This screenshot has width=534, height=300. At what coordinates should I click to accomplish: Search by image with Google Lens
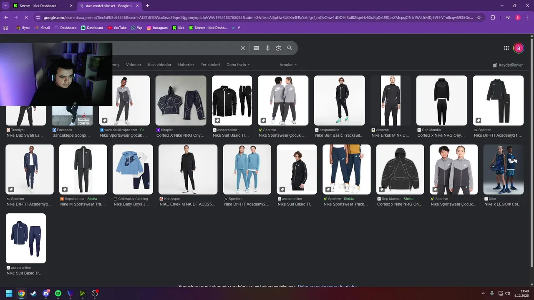(x=279, y=48)
